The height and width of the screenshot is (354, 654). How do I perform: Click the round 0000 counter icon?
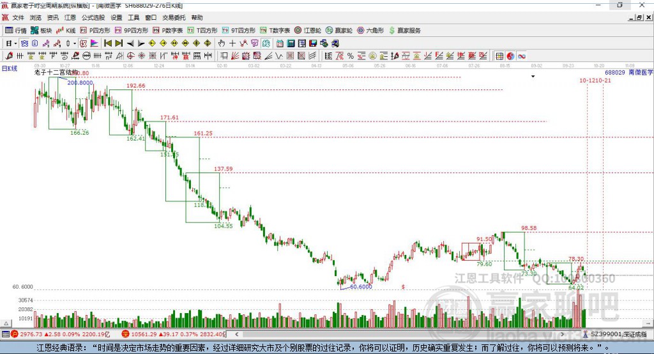86,56
